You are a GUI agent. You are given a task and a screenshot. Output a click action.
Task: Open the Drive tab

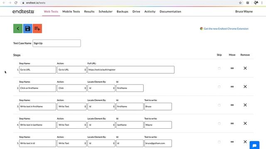click(136, 12)
